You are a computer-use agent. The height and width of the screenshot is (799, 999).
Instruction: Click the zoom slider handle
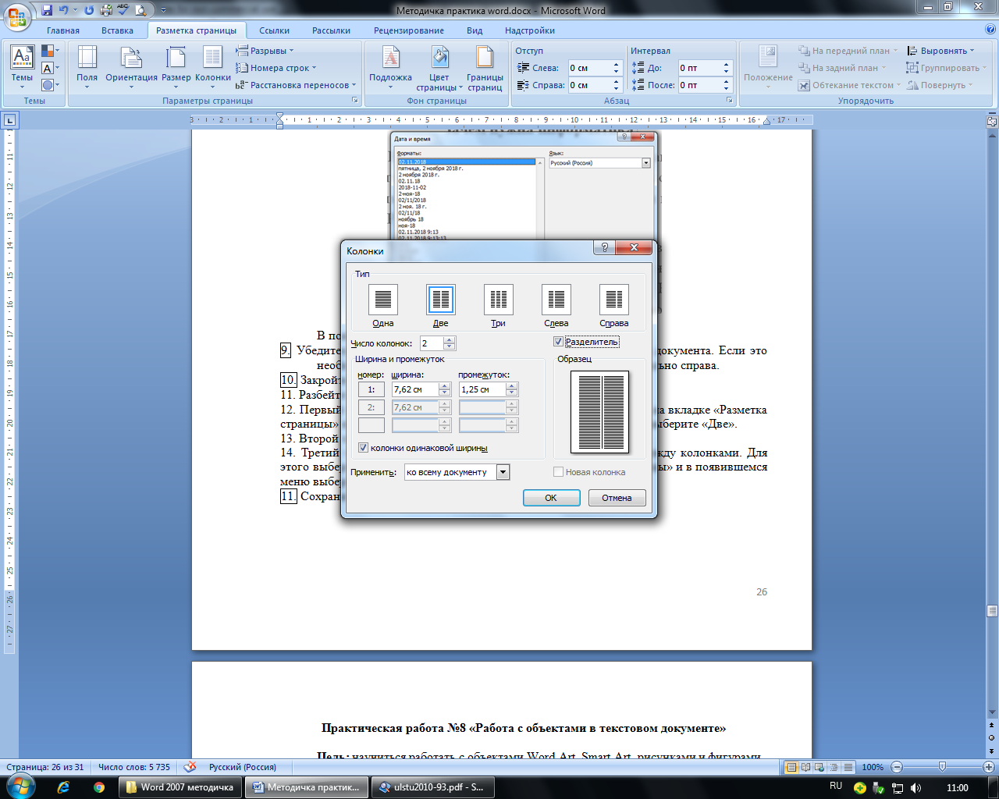(942, 767)
